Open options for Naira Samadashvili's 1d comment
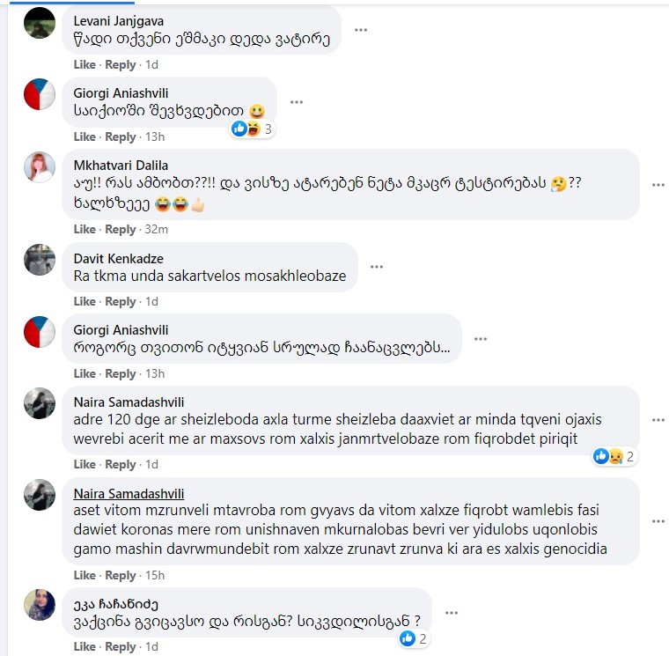 click(658, 420)
